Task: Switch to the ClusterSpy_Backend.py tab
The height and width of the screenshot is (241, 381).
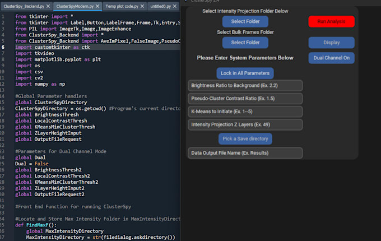Action: tap(24, 6)
